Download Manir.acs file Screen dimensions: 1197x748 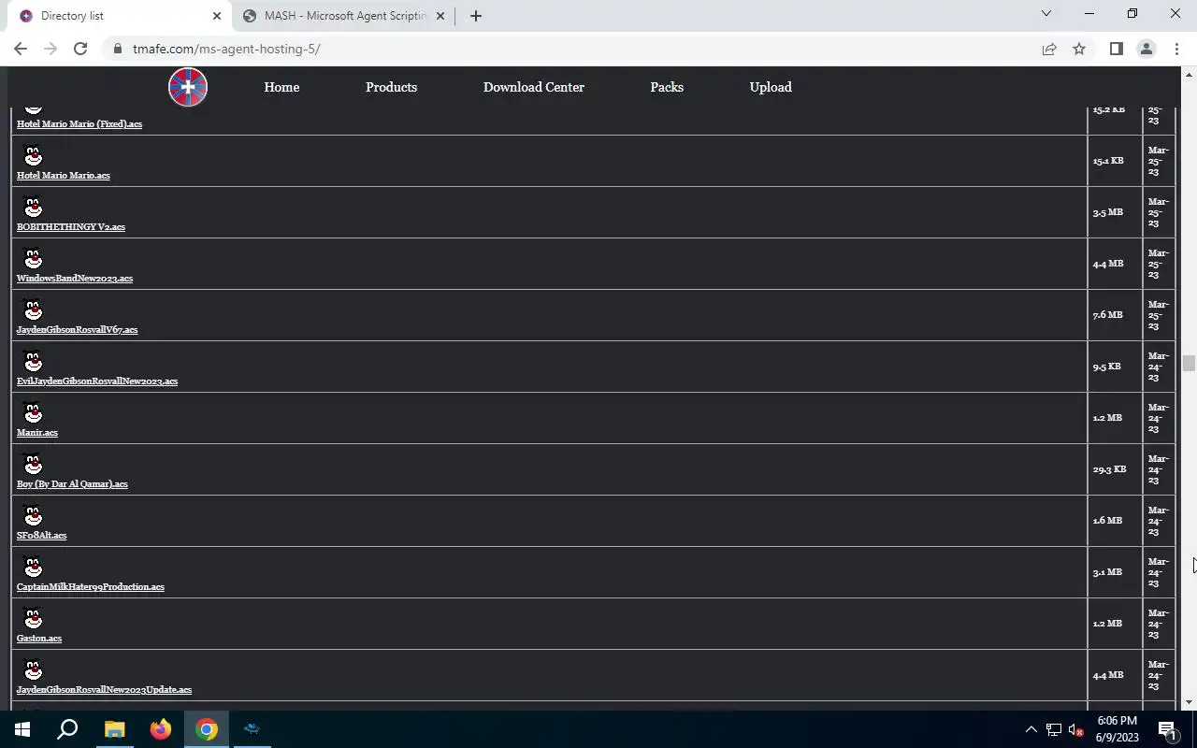(x=37, y=432)
